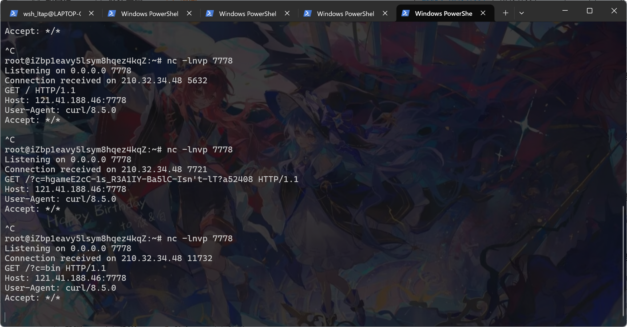The height and width of the screenshot is (327, 627).
Task: Click the line "Connection received on 210.32.34.48 11732"
Action: click(x=109, y=258)
